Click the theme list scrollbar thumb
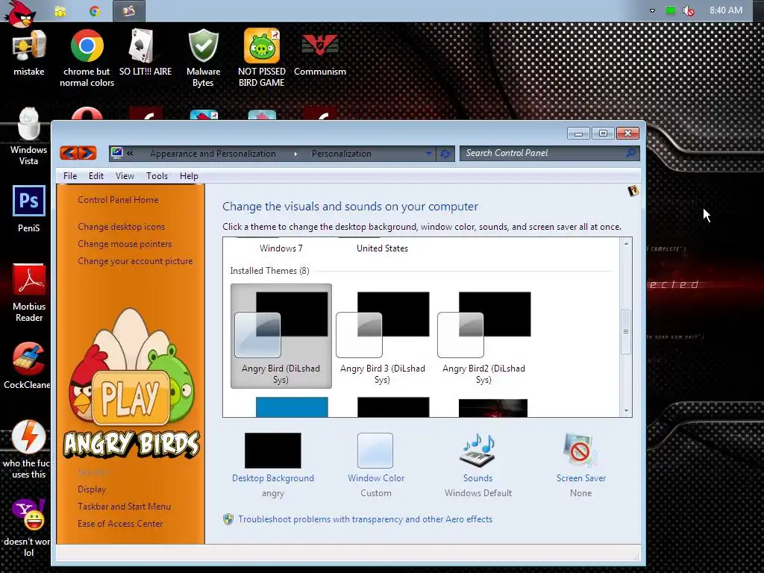 coord(626,332)
